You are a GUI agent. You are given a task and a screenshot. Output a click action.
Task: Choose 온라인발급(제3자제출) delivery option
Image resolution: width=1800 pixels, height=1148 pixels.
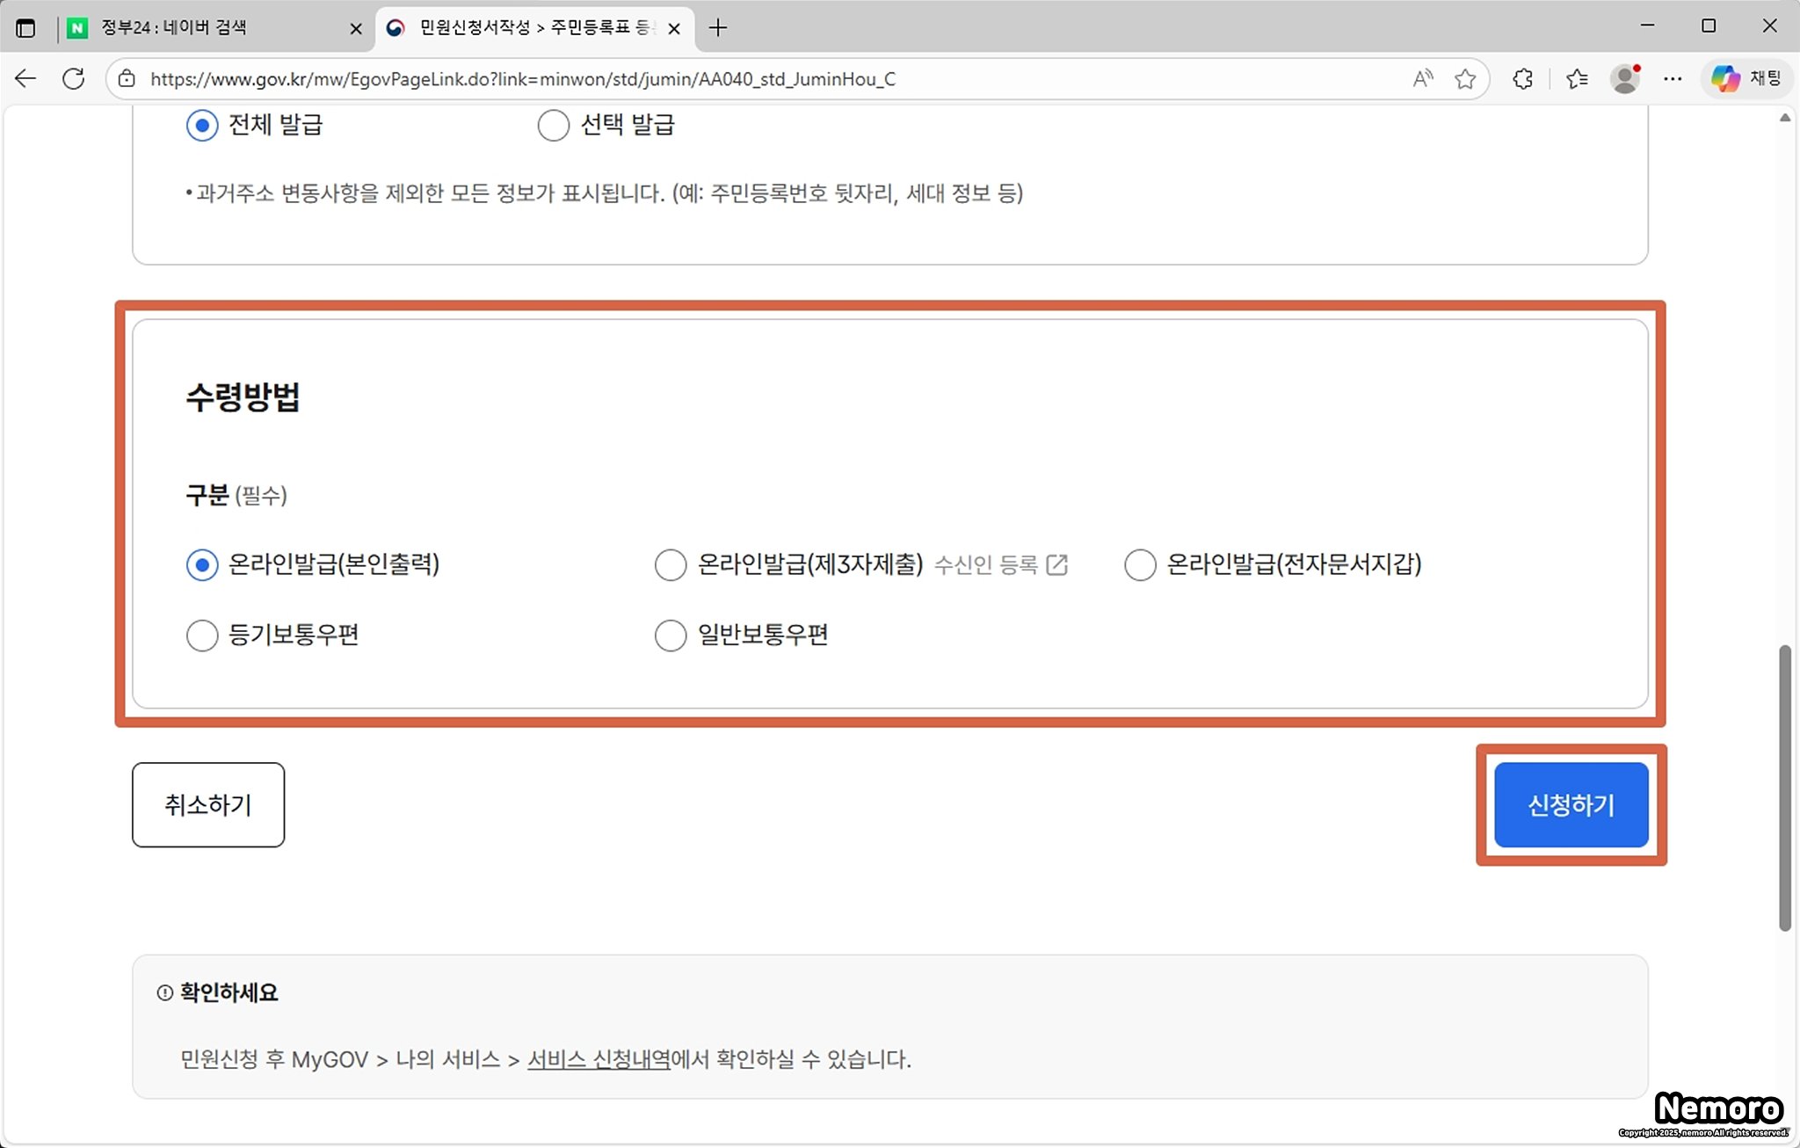tap(671, 565)
